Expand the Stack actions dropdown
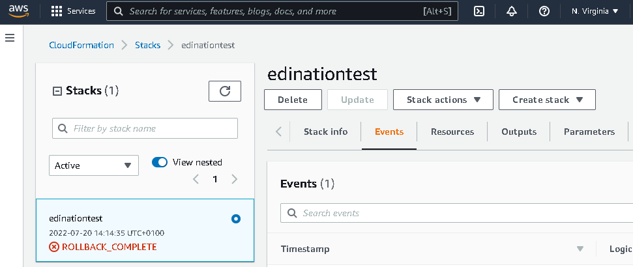Viewport: 633px width, 267px height. [443, 100]
